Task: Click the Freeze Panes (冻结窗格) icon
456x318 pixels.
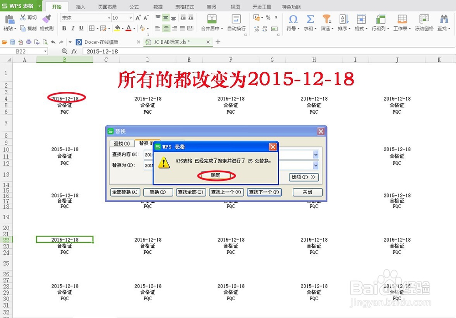Action: pos(423,20)
